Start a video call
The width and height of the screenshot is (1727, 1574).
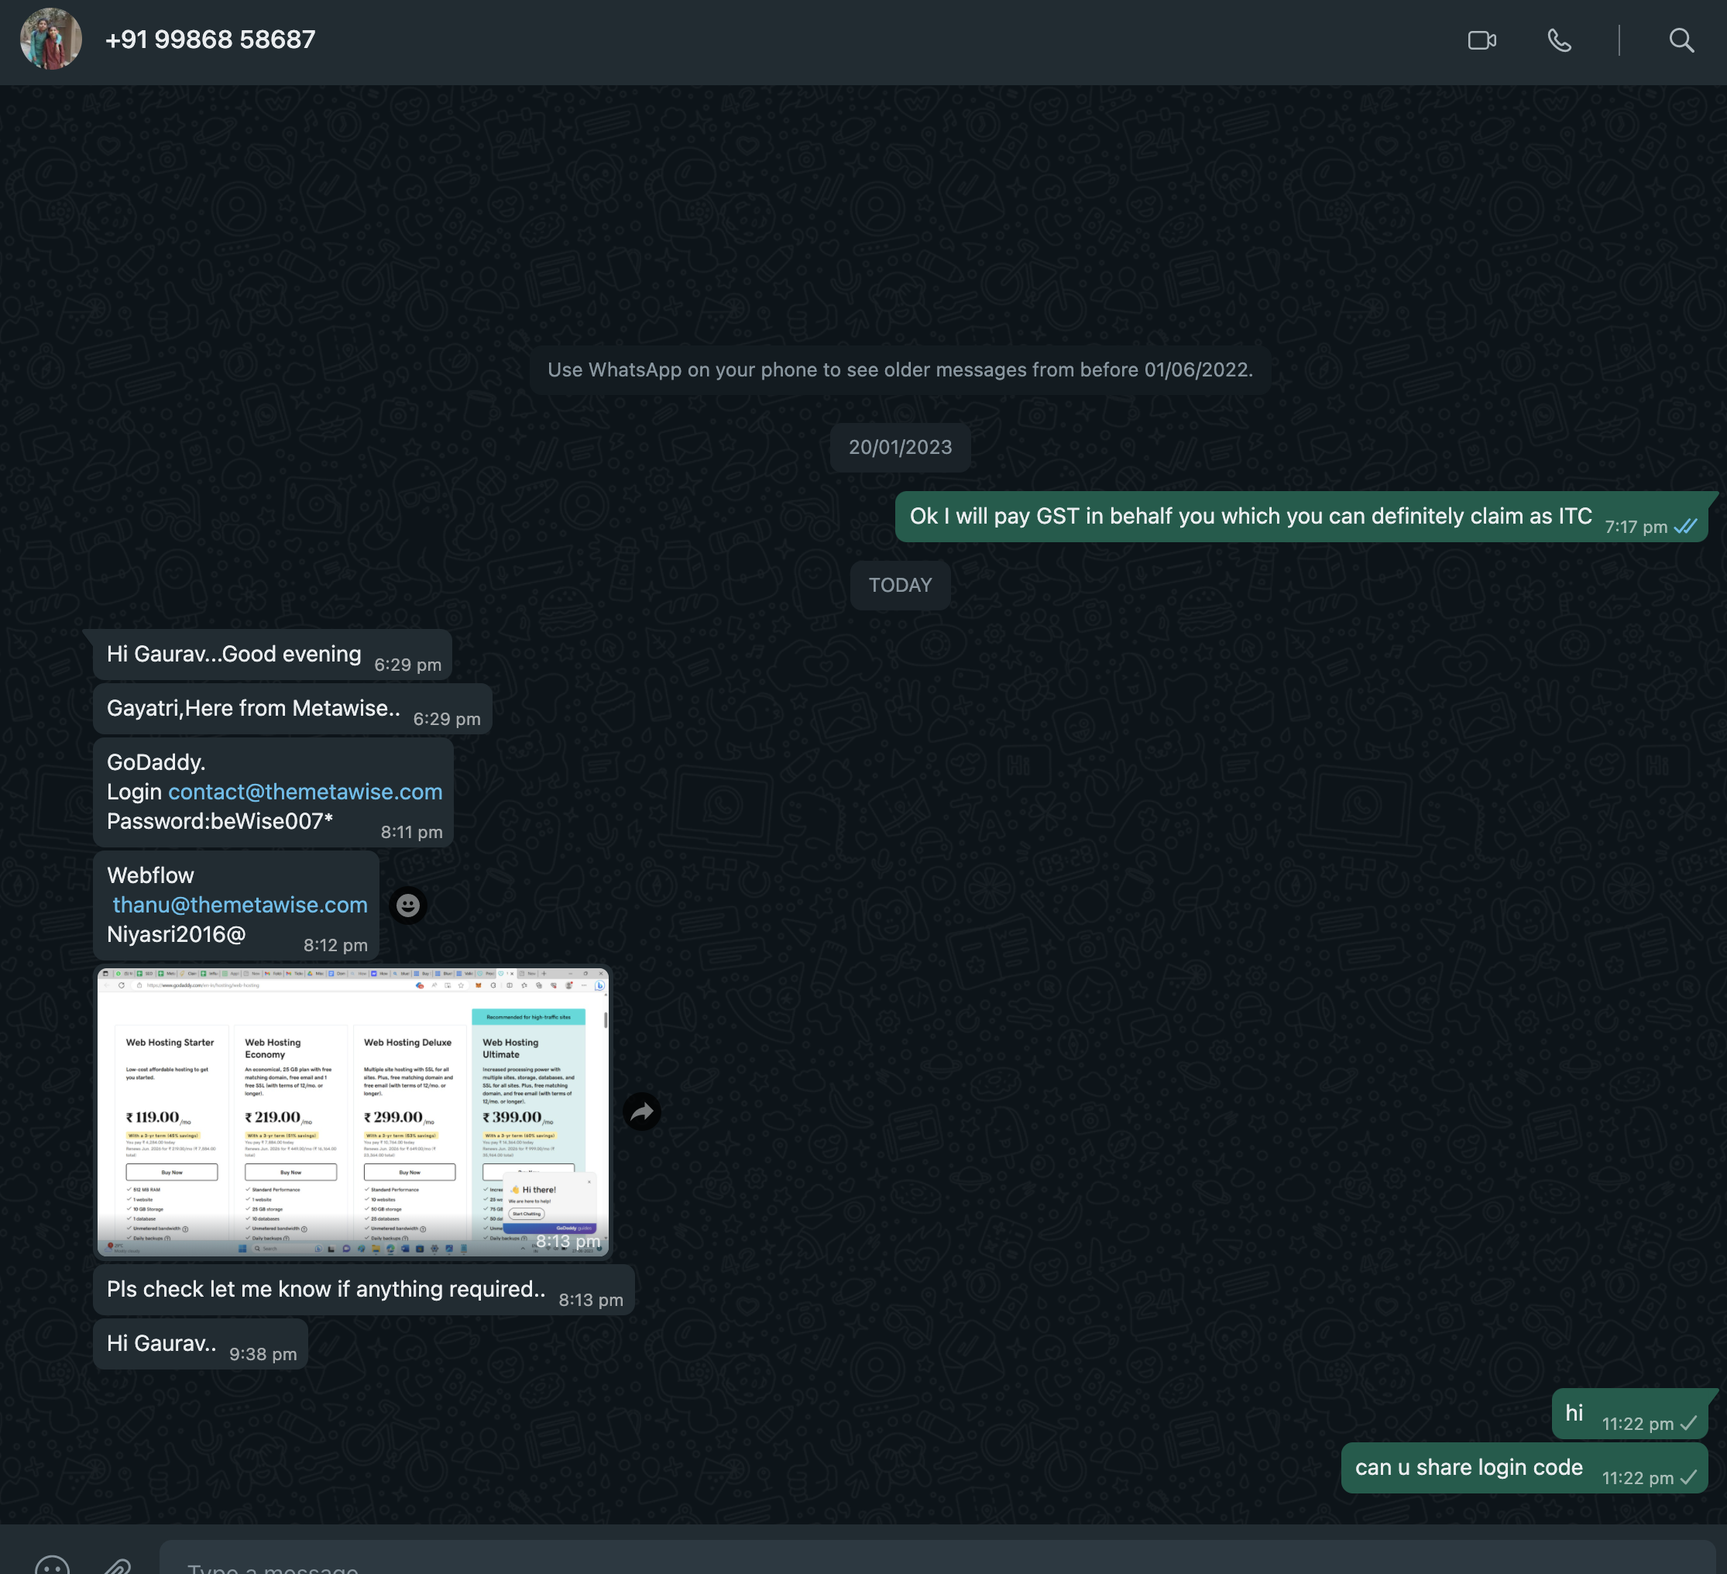[x=1482, y=40]
